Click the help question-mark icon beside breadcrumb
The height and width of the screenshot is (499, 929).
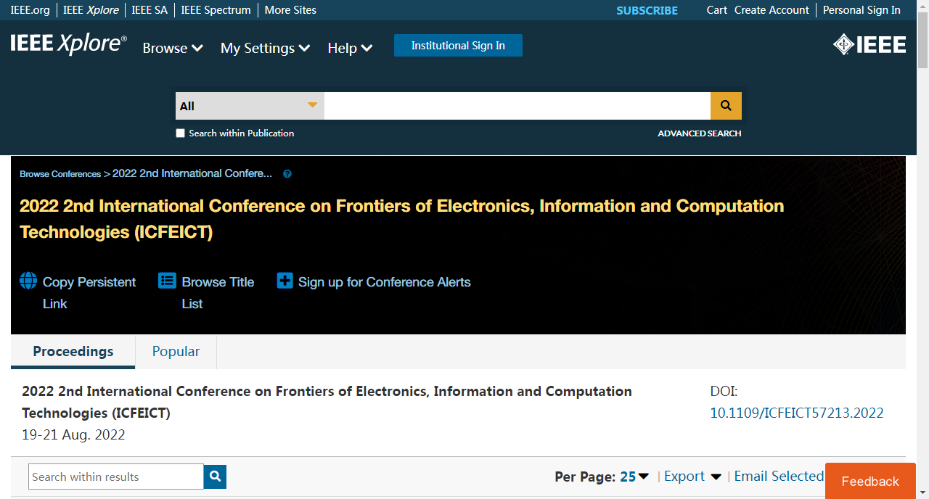(287, 174)
